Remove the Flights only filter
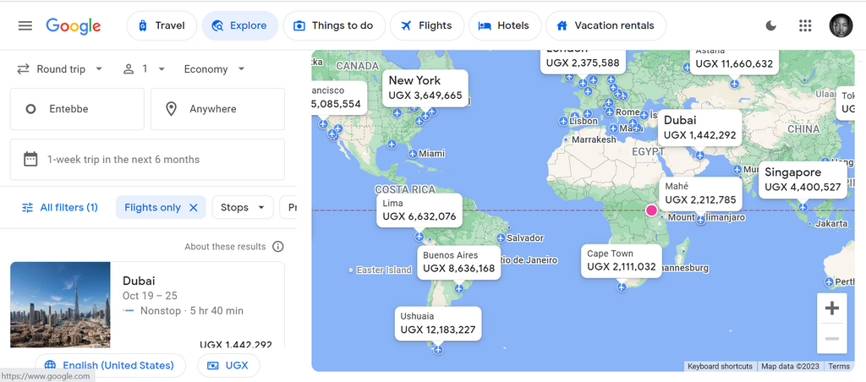This screenshot has width=866, height=382. coord(194,207)
